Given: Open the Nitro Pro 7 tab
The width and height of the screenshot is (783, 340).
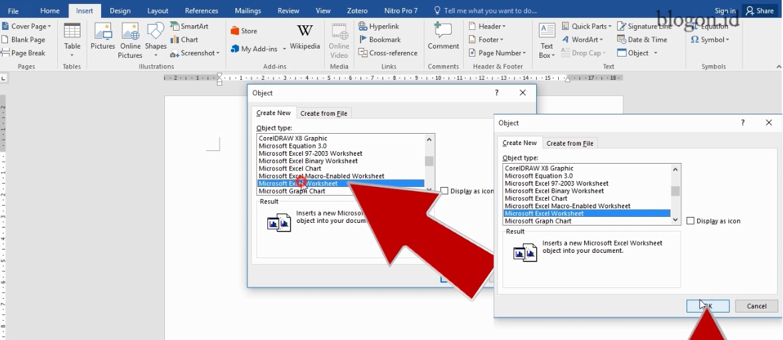Looking at the screenshot, I should pos(400,11).
